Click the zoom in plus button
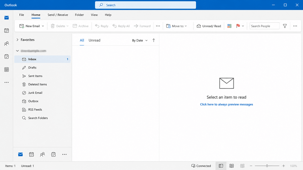The image size is (303, 170). 284,166
